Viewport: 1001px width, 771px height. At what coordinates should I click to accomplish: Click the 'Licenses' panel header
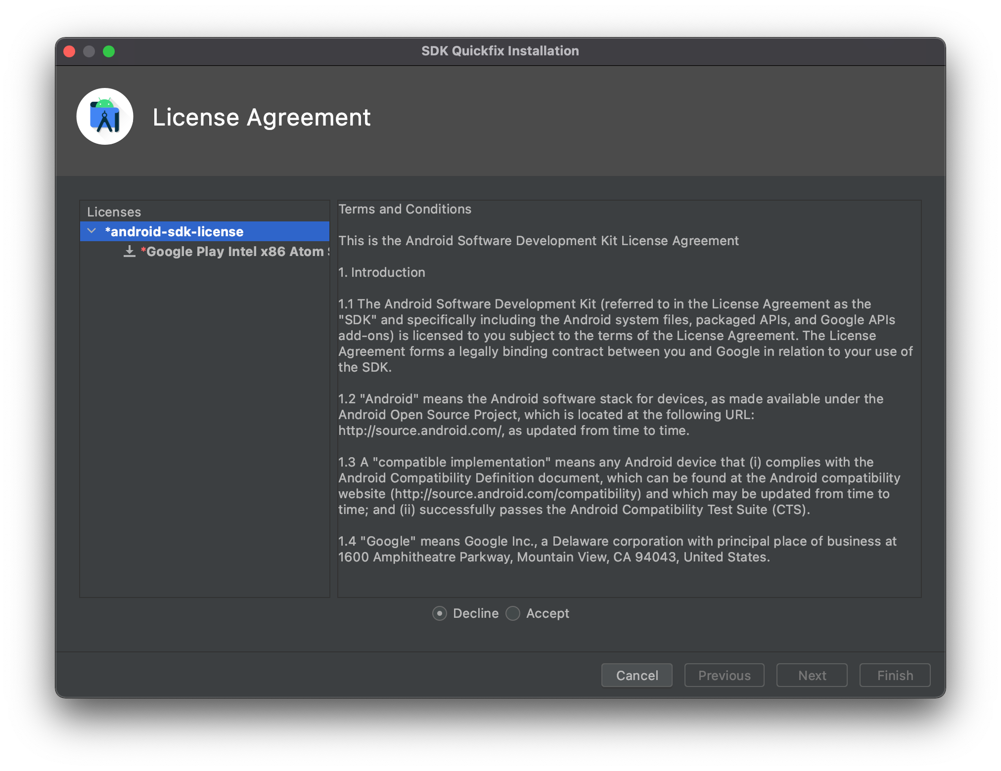tap(114, 212)
